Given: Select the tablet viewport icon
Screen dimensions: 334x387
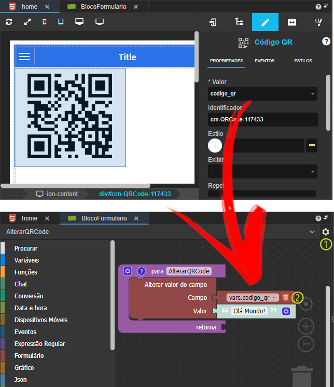Looking at the screenshot, I should click(61, 22).
